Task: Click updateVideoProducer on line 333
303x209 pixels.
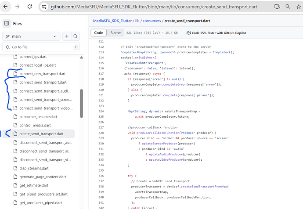Action: tap(166, 159)
